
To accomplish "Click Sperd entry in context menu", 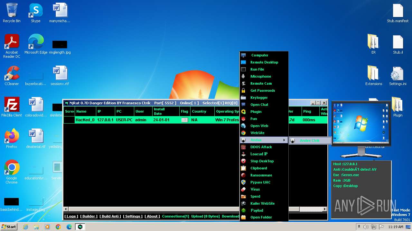I will tap(264, 196).
